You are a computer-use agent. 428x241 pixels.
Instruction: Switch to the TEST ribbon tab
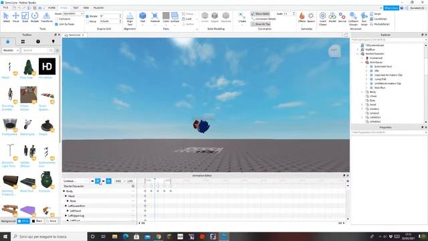[x=76, y=7]
